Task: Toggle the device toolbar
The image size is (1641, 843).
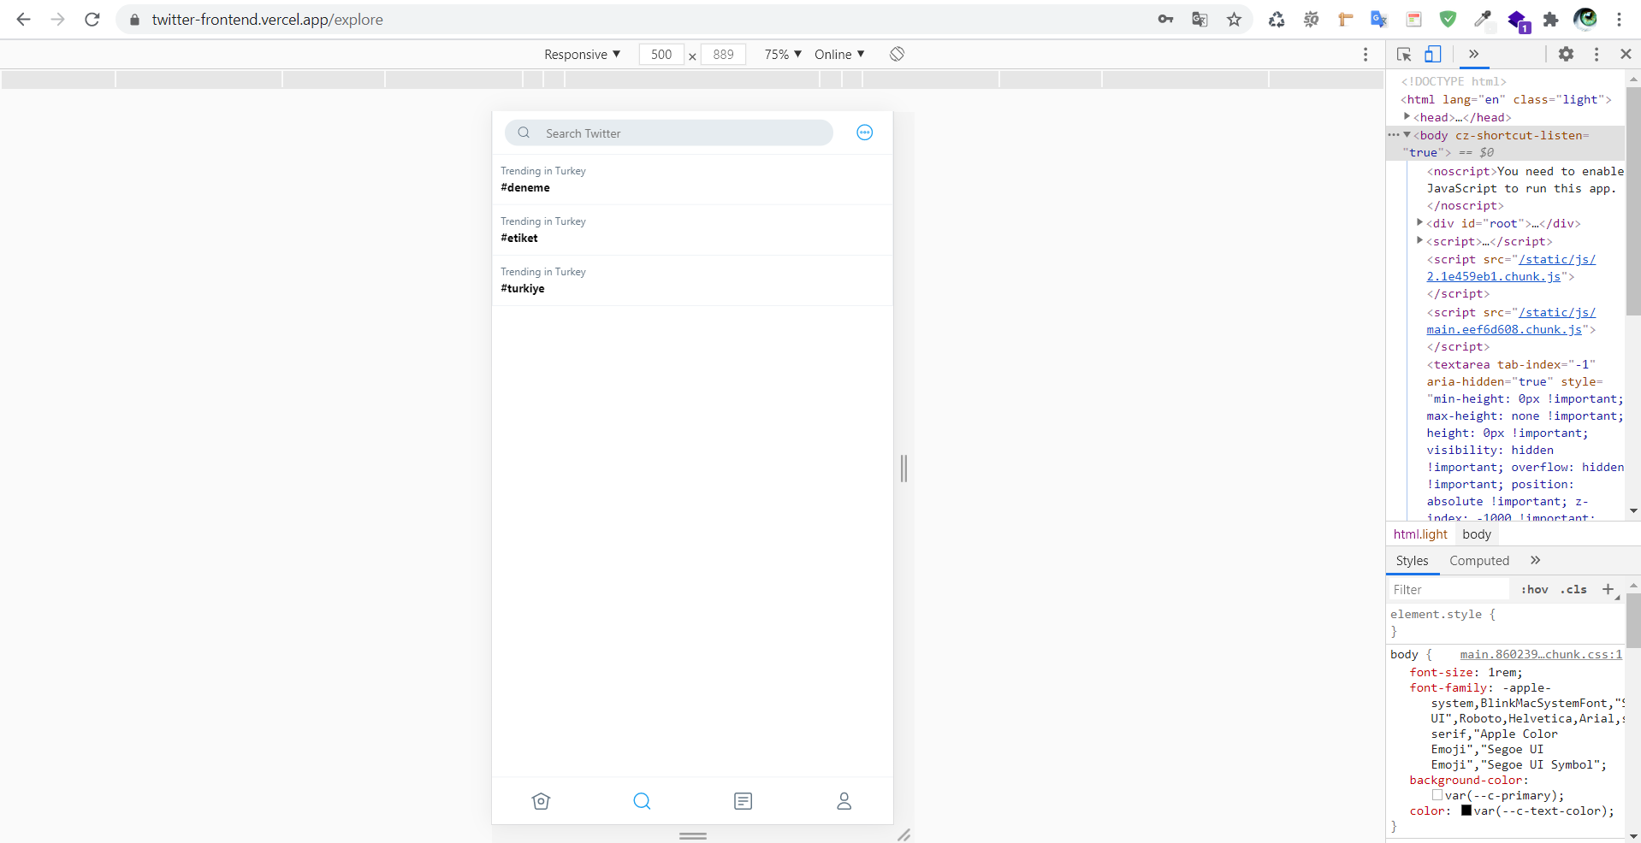Action: pos(1433,54)
